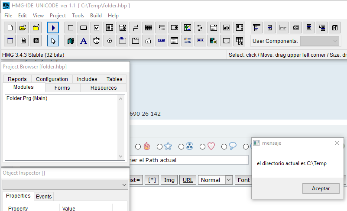
Task: Click the New project blank page icon
Action: coord(10,28)
